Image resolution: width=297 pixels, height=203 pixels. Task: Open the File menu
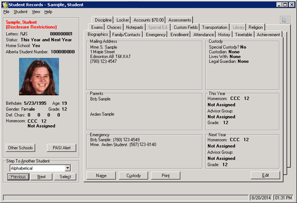click(x=6, y=11)
